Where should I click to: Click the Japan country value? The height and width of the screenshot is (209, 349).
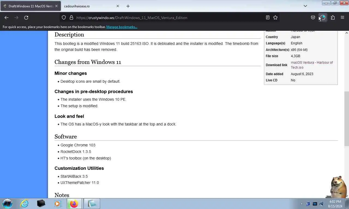click(x=296, y=37)
